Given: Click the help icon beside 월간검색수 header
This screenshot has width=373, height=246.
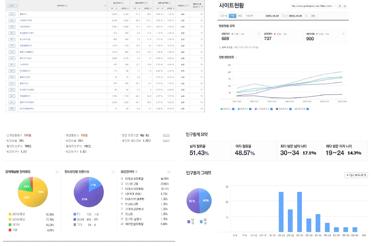Looking at the screenshot, I should click(123, 3).
